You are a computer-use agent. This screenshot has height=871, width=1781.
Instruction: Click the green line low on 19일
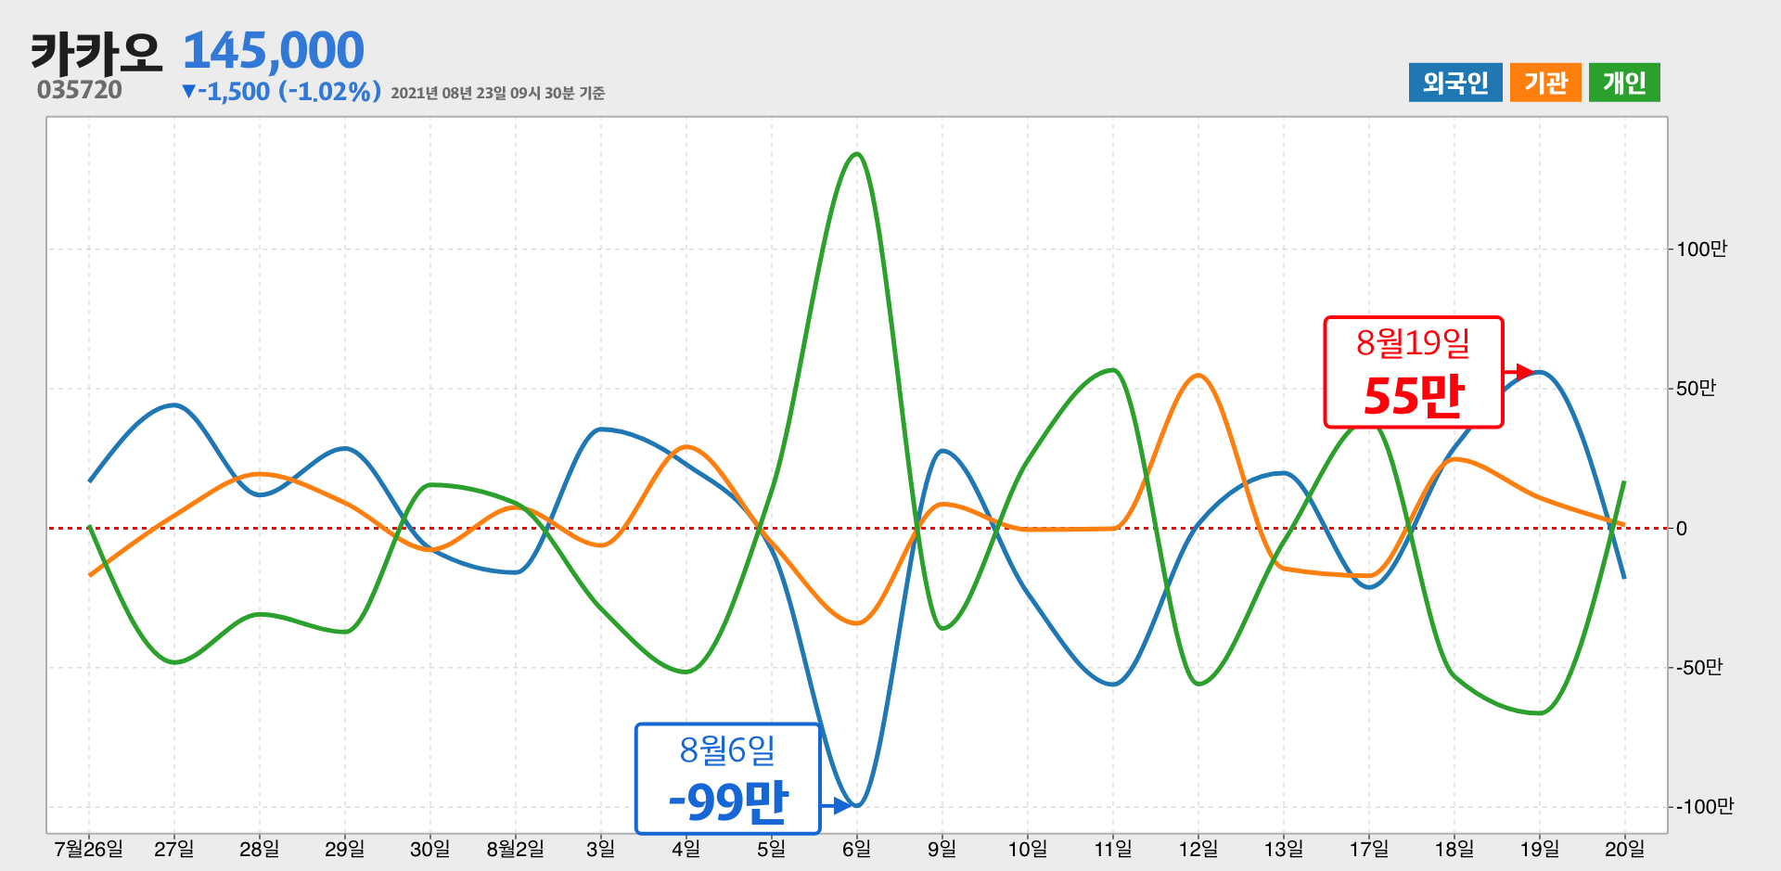point(1540,712)
